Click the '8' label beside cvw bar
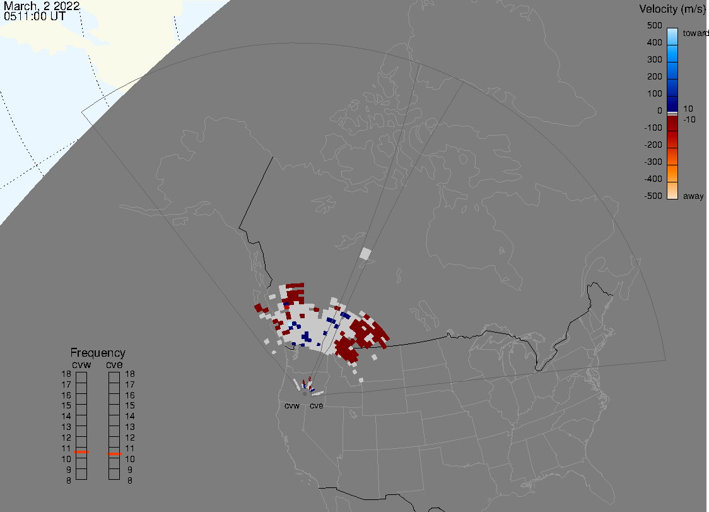The image size is (709, 512). click(69, 481)
